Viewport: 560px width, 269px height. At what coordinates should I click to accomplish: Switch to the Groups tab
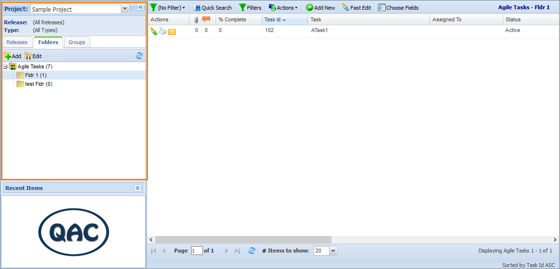(x=77, y=42)
